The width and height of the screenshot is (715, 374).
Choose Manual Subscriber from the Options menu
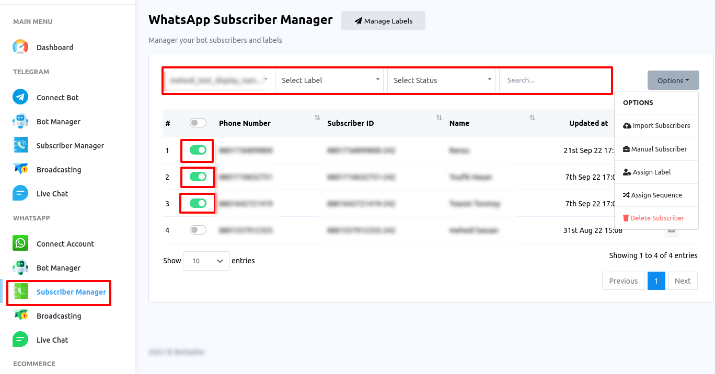656,149
